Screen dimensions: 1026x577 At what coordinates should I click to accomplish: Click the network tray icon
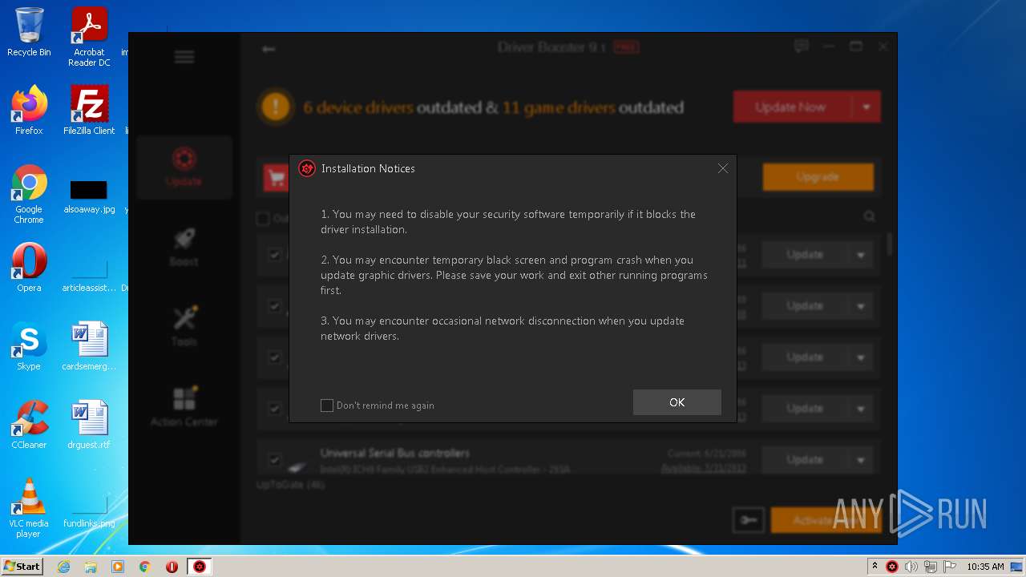click(931, 567)
